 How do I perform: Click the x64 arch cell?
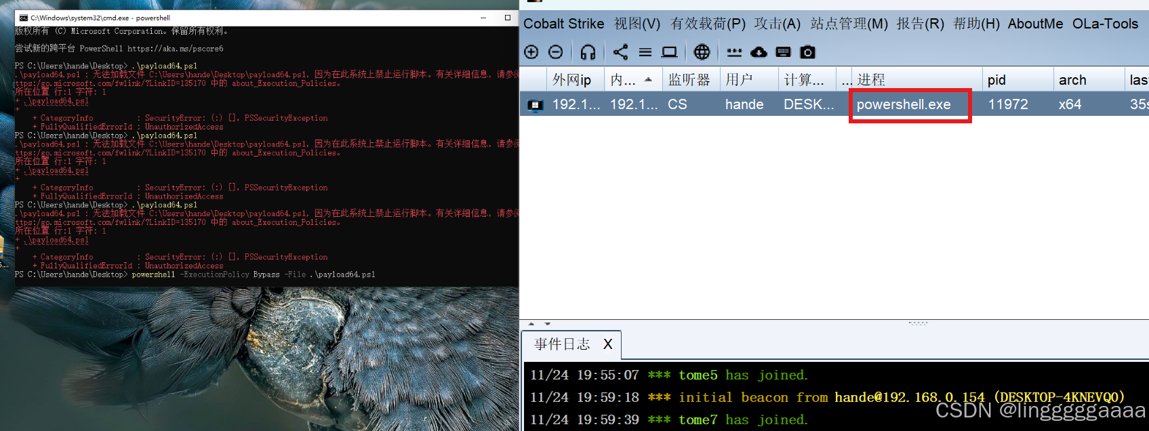click(x=1070, y=105)
